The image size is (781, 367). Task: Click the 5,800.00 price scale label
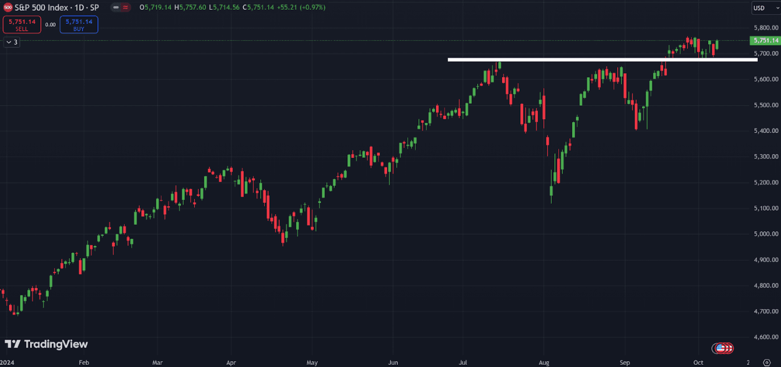[765, 28]
